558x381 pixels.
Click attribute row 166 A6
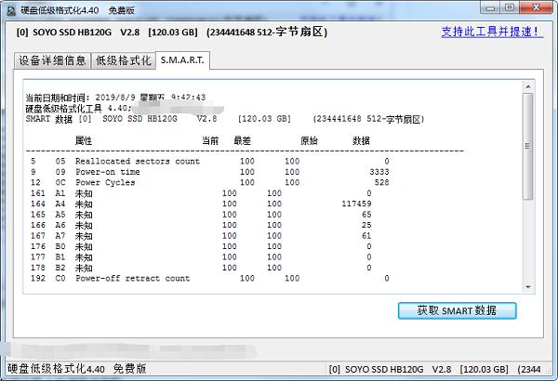click(x=201, y=225)
